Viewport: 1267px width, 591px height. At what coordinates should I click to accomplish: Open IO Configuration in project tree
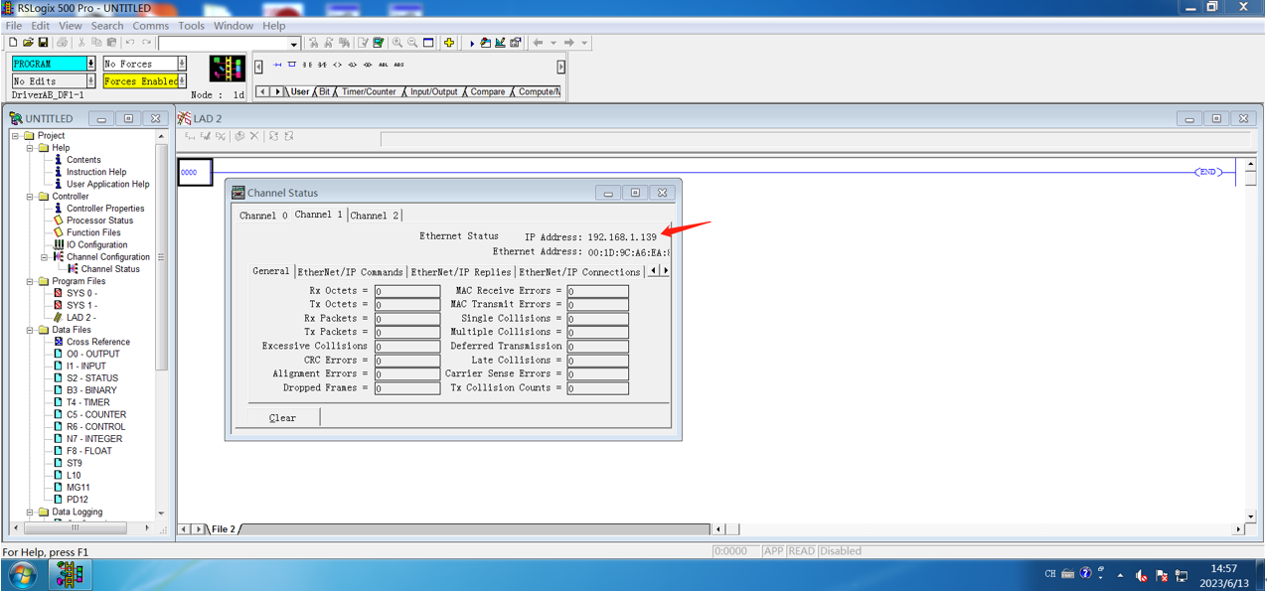pos(96,244)
